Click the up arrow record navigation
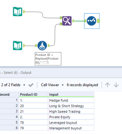Image resolution: width=122 pixels, height=134 pixels. [x=108, y=85]
